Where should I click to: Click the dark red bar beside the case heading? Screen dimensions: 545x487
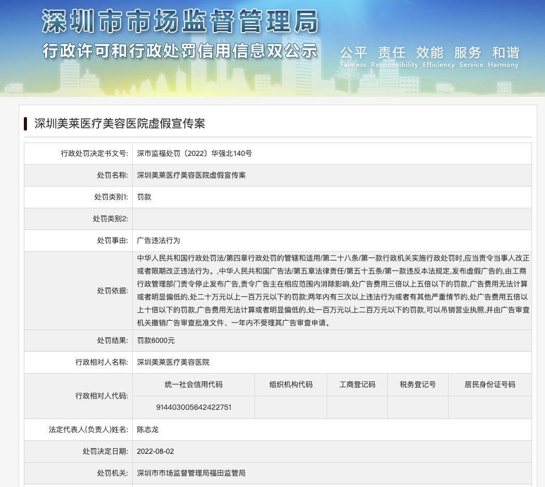coord(25,124)
